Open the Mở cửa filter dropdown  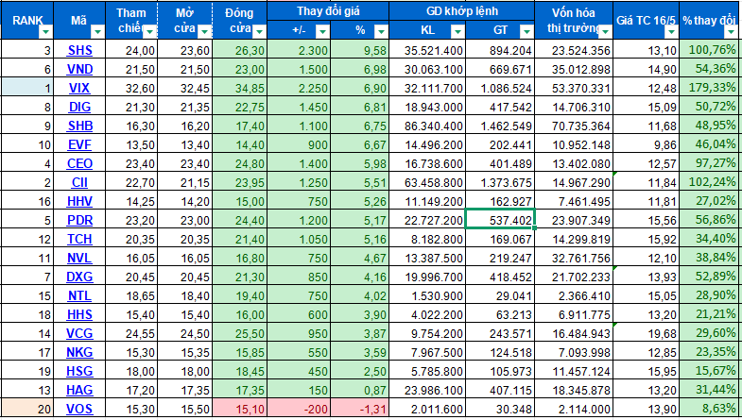(204, 32)
